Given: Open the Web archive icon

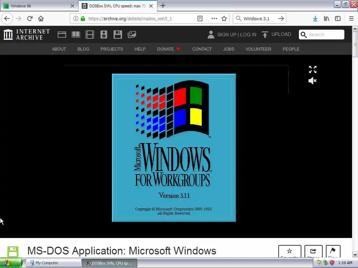Looking at the screenshot, I should (x=62, y=35).
